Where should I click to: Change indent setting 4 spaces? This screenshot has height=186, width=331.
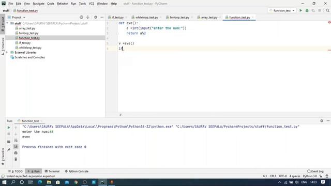click(295, 176)
